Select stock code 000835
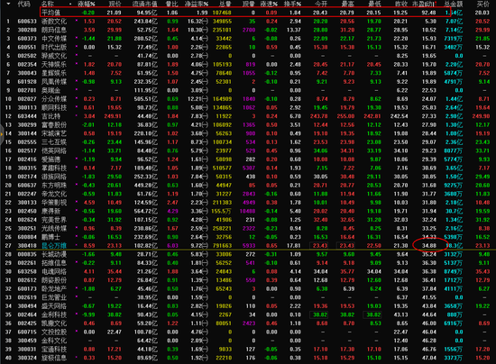 click(27, 254)
